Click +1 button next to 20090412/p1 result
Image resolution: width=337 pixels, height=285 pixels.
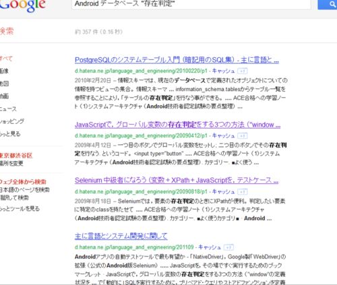[243, 136]
